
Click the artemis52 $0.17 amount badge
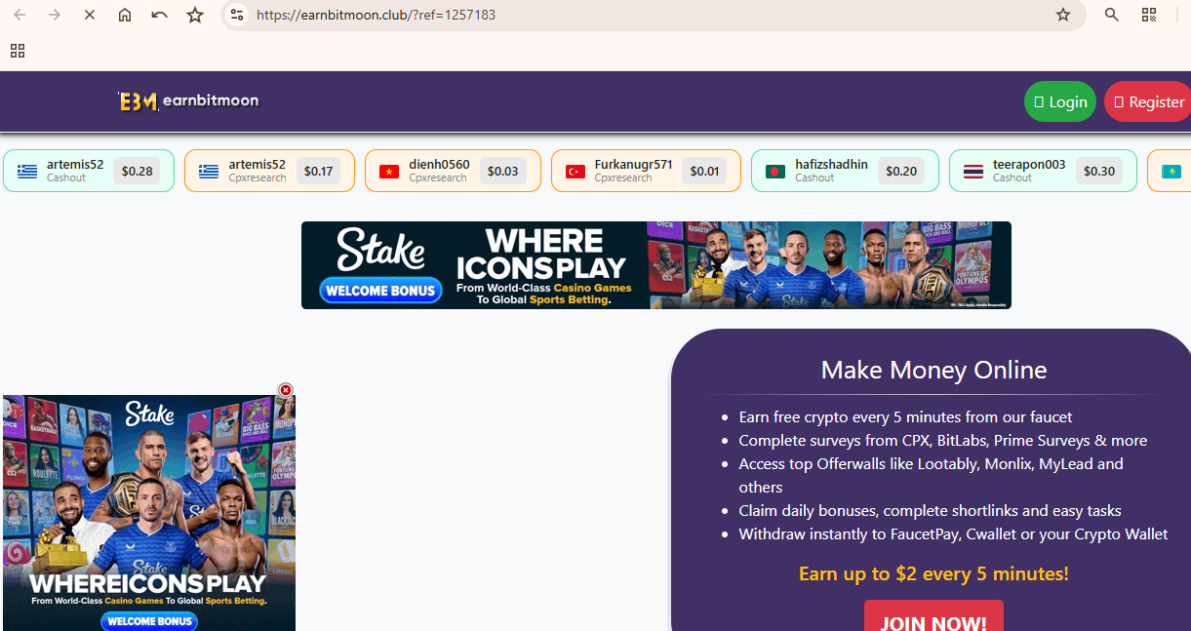(318, 172)
